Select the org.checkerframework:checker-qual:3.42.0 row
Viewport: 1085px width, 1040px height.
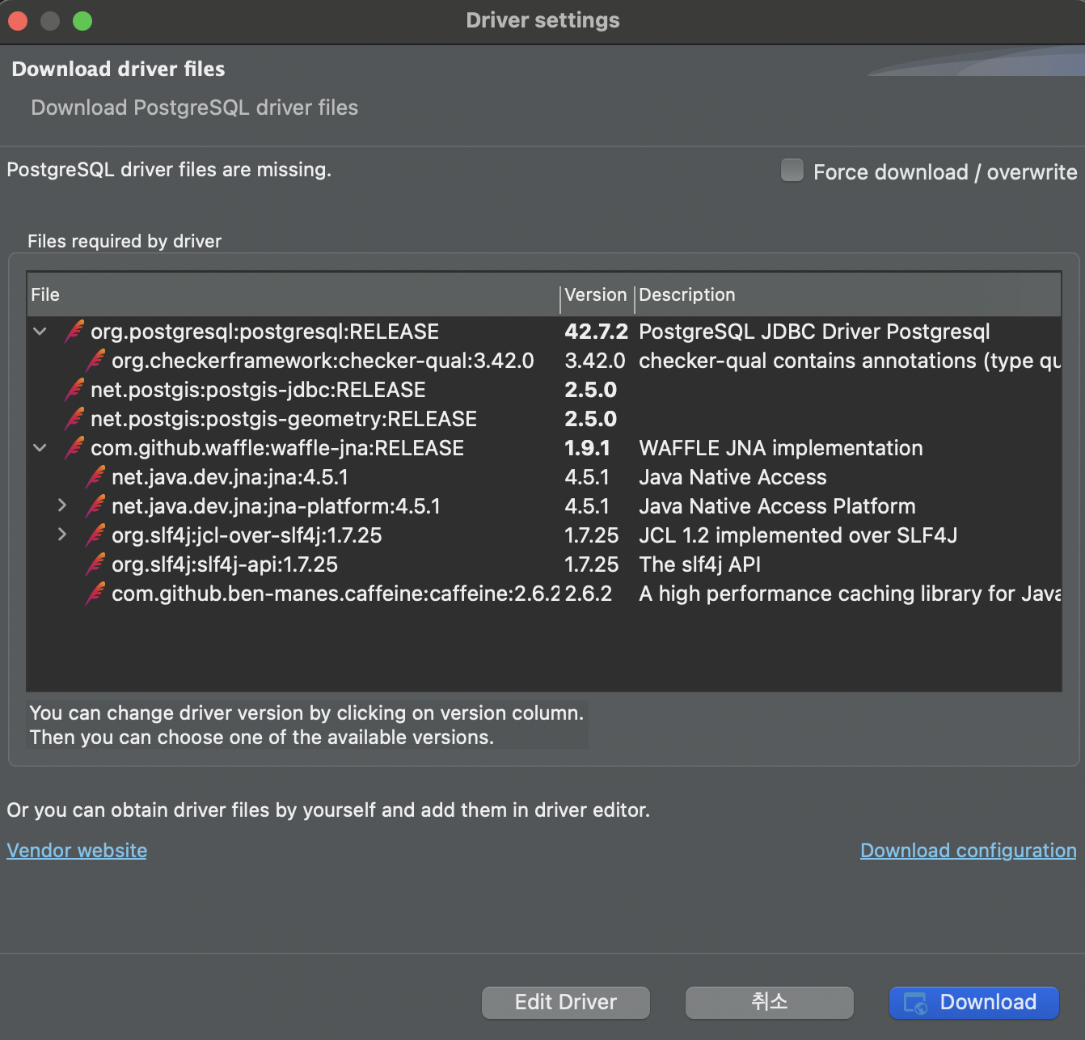pyautogui.click(x=544, y=361)
